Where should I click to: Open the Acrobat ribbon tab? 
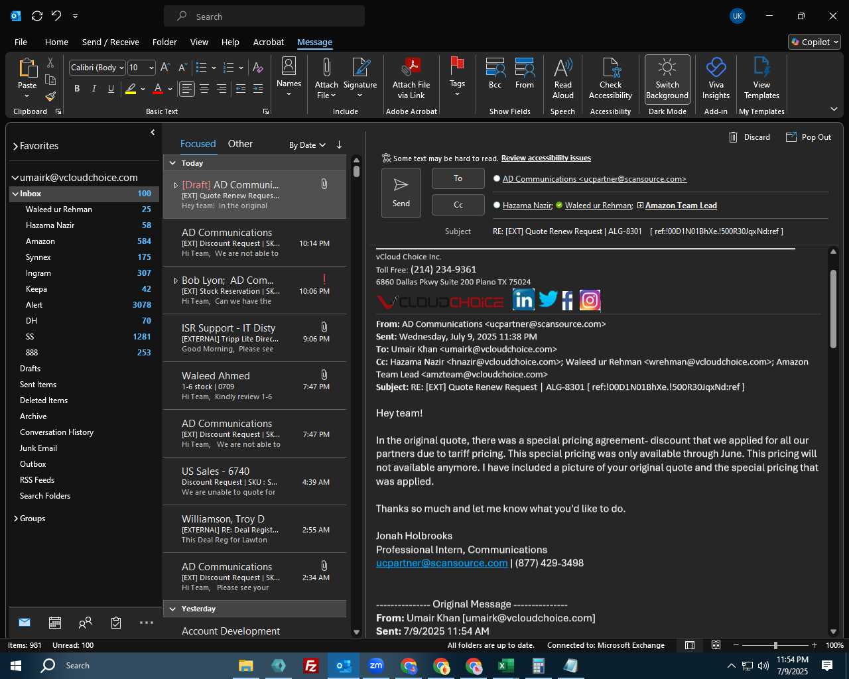[x=269, y=42]
